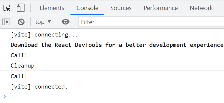
Task: Activate the inspect element picker icon
Action: click(x=7, y=8)
